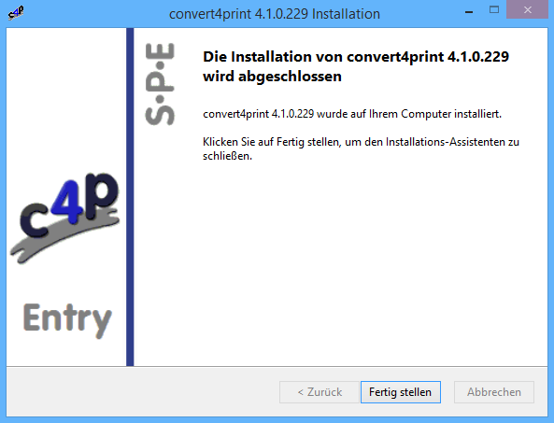Click the empty white content area

point(339,265)
